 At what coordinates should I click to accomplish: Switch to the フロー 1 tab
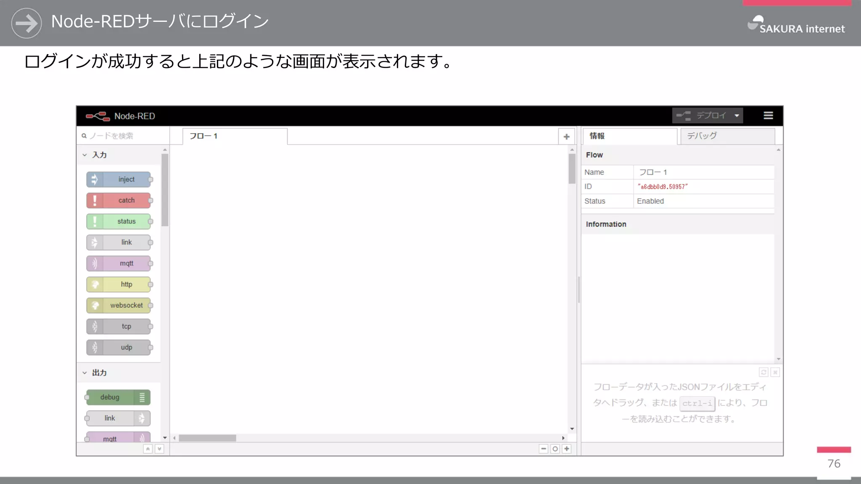[235, 136]
